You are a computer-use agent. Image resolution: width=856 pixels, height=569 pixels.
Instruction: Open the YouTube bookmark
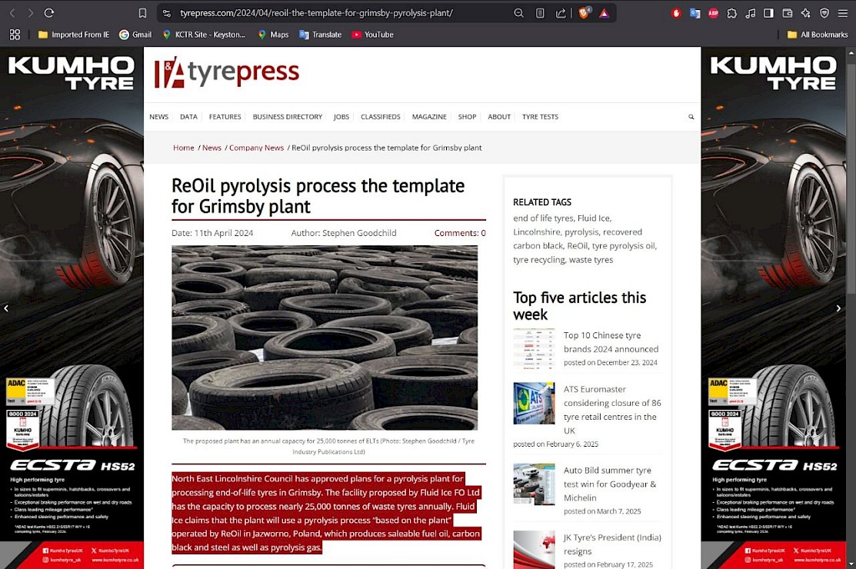372,35
